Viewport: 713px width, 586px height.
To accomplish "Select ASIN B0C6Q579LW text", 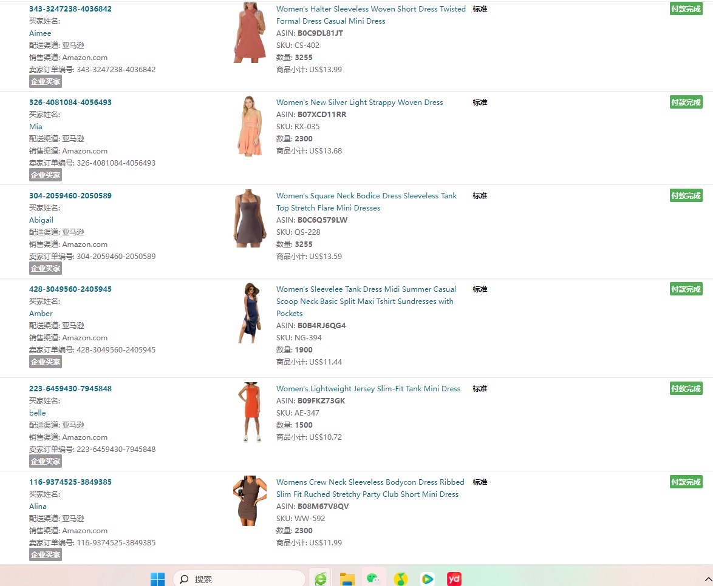I will tap(322, 220).
